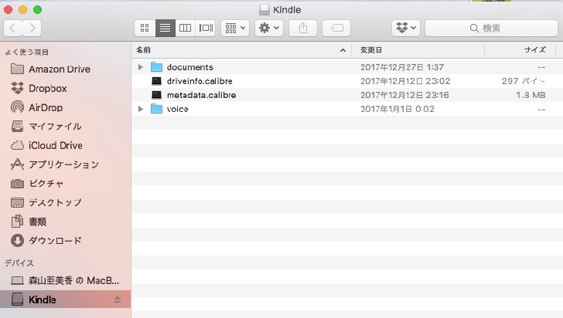Screen dimensions: 563x318
Task: Sort by 名前 column header
Action: point(241,50)
